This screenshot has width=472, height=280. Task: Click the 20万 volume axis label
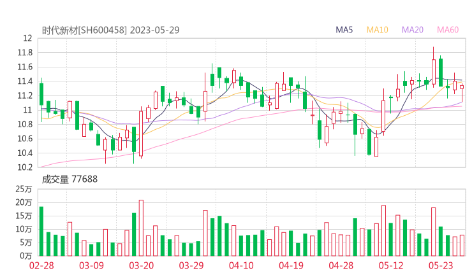(24, 202)
